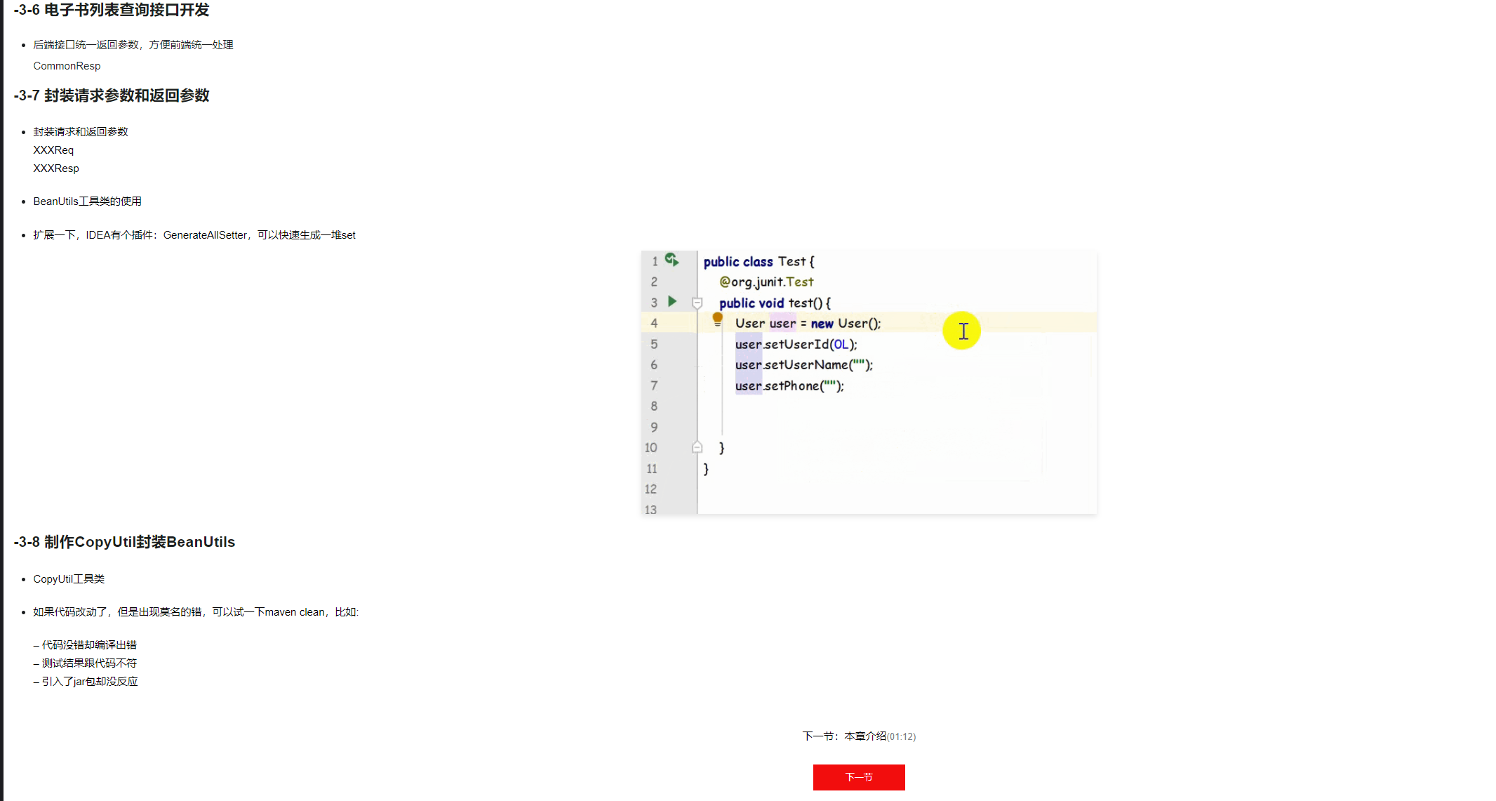Screen dimensions: 1496x801
Task: Click the 3-6 电子书列表查询接口开发 heading
Action: [x=112, y=10]
